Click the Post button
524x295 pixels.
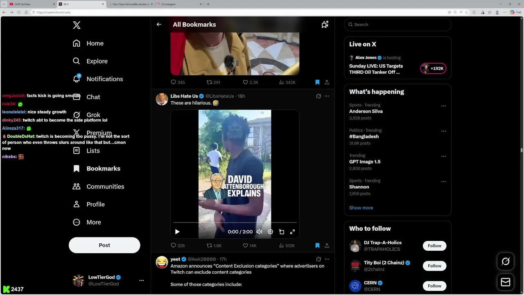click(x=104, y=245)
